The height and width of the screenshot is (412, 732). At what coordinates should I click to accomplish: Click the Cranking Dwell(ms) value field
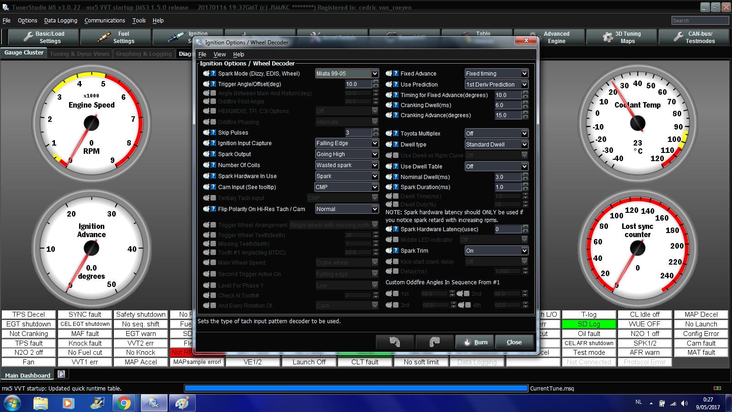[508, 105]
